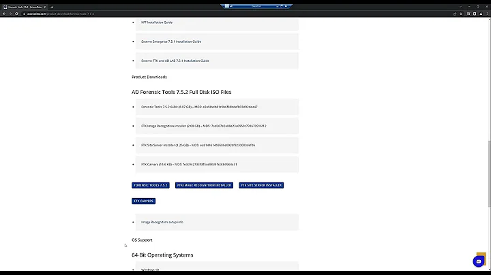Select the FTK Carvers MD5 line
The image size is (491, 275).
[189, 164]
